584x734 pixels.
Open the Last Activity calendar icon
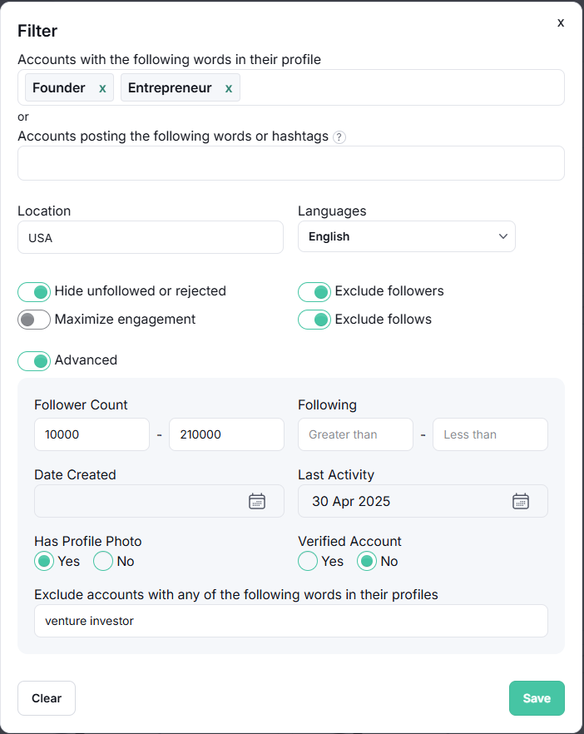[521, 501]
